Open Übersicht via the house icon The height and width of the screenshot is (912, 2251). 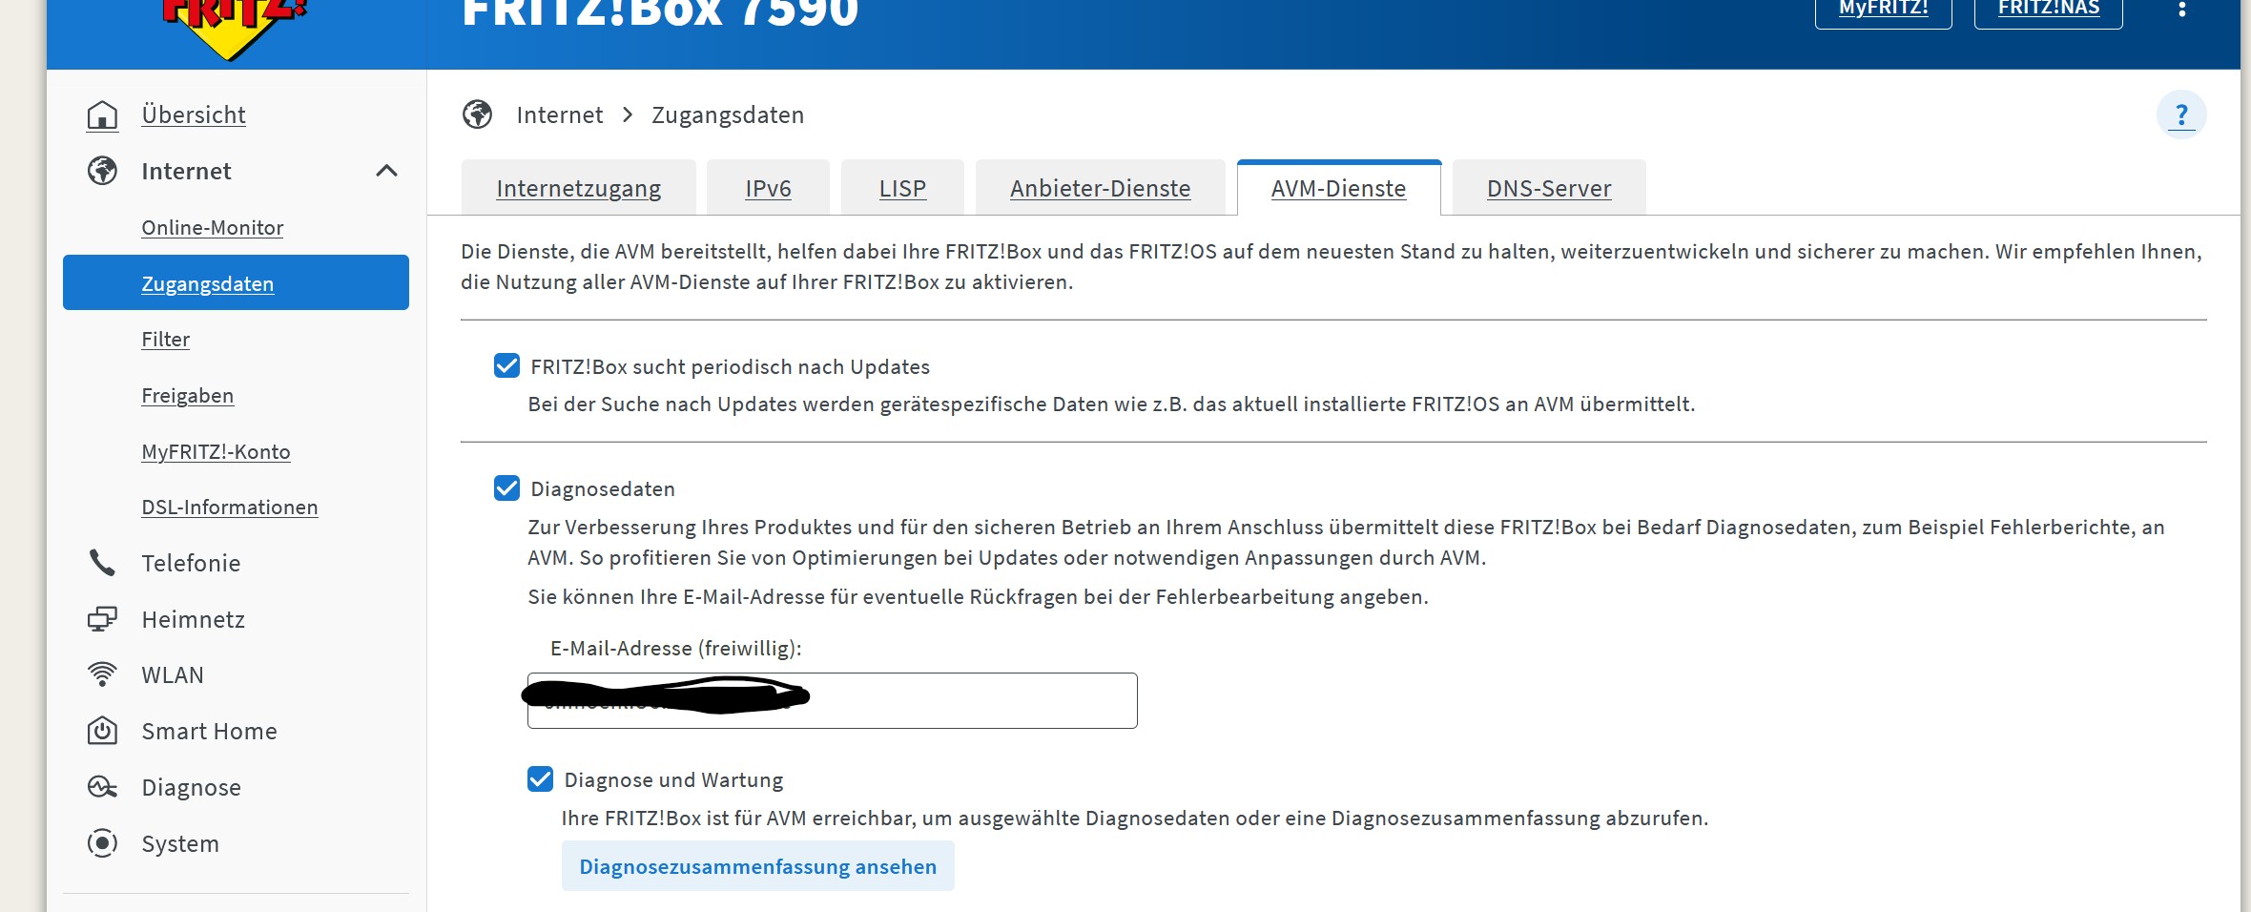click(x=102, y=114)
